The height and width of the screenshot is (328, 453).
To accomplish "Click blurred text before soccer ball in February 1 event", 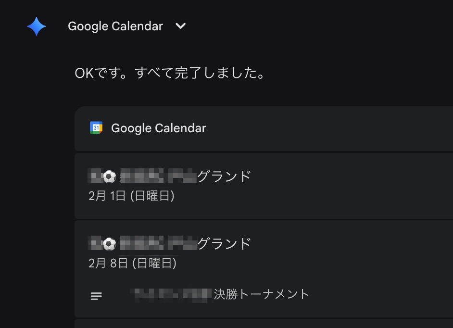I will point(95,177).
